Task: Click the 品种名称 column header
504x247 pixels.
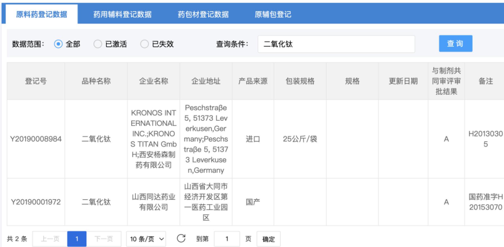Action: [x=96, y=81]
